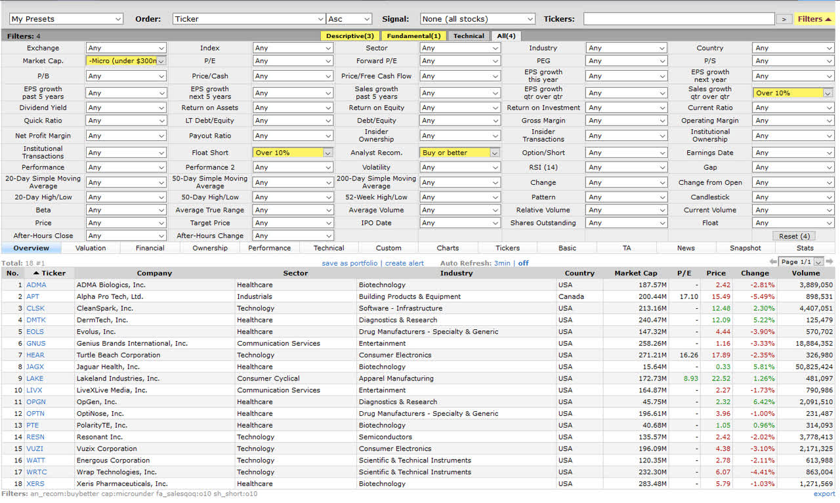The image size is (840, 503).
Task: Open Float Short filter set to Over 10%
Action: click(293, 153)
